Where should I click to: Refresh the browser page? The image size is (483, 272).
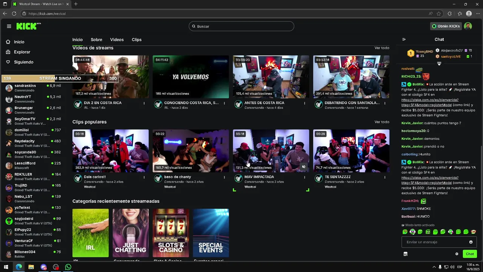[x=14, y=13]
